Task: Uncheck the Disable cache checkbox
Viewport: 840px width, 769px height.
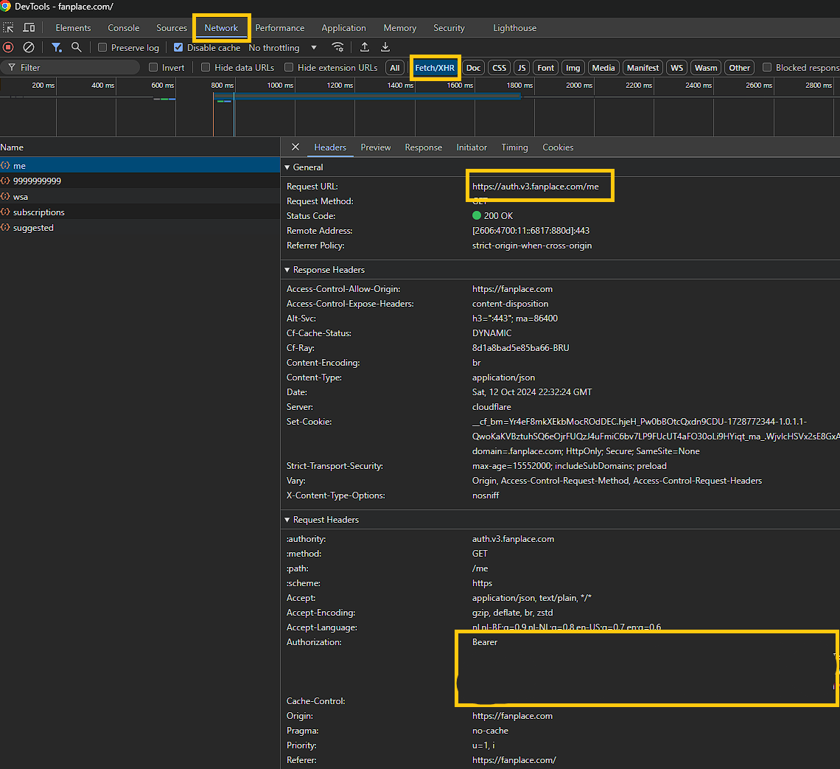Action: [x=178, y=48]
